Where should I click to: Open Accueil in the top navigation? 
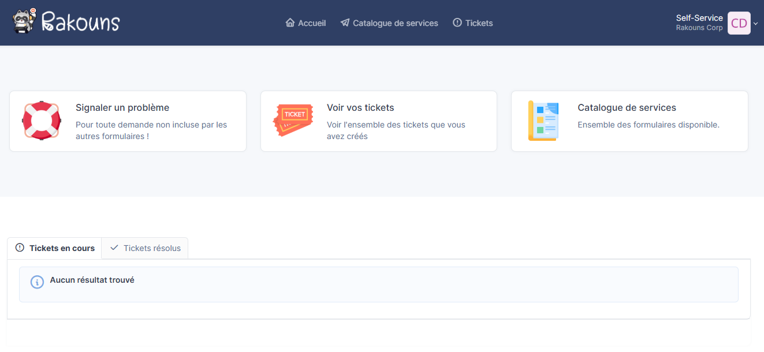305,23
